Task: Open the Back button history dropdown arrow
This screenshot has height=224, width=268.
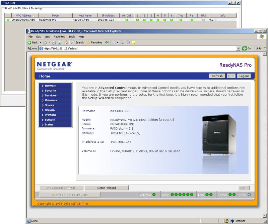Action: pyautogui.click(x=41, y=43)
